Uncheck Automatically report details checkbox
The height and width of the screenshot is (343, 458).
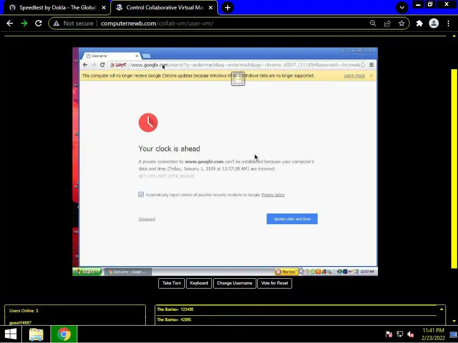(141, 195)
